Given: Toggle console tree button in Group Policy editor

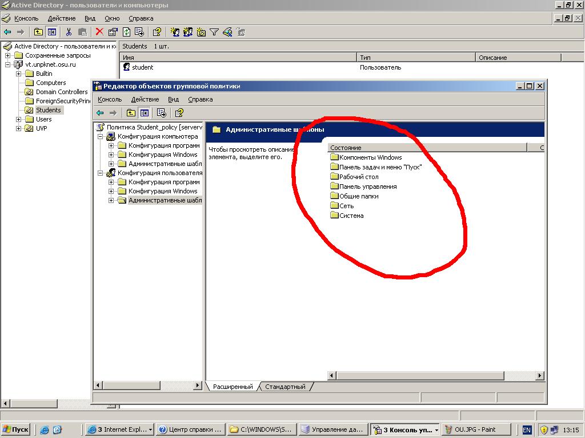Looking at the screenshot, I should 145,113.
